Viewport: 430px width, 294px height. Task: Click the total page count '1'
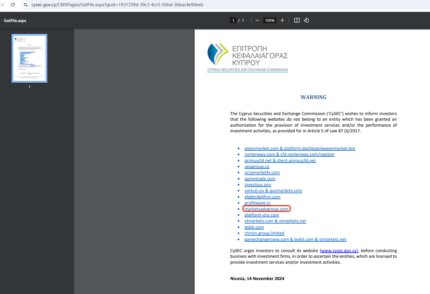243,20
